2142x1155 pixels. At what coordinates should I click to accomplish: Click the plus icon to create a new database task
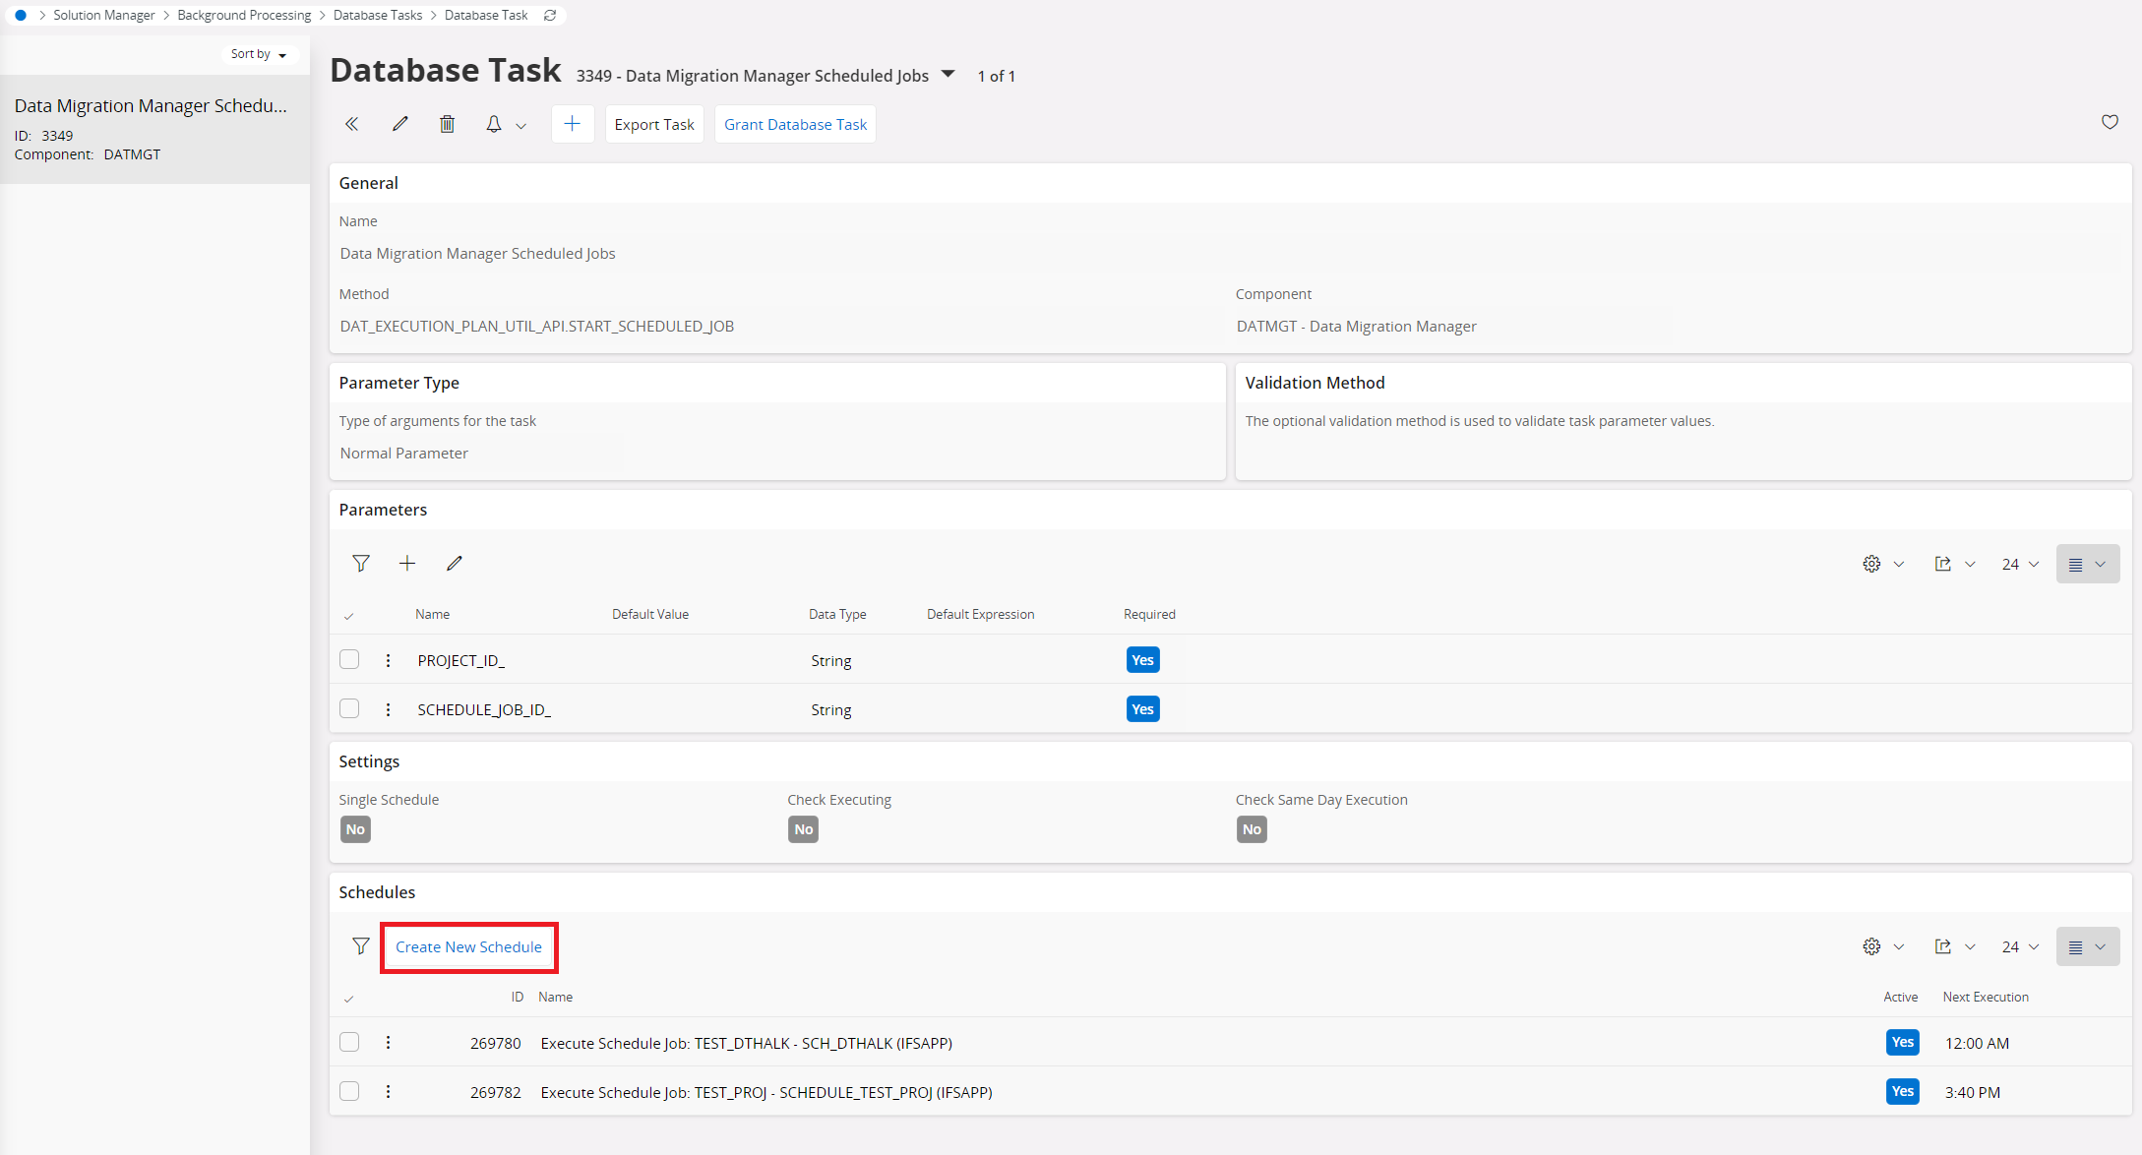(x=572, y=124)
